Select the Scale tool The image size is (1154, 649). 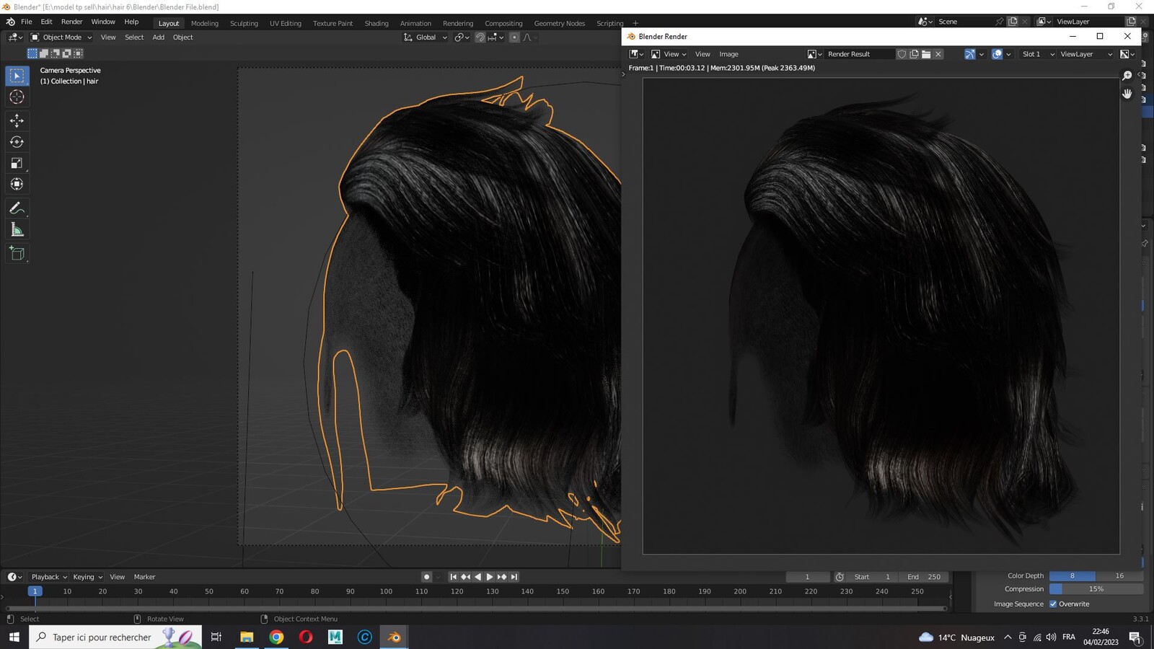point(17,164)
